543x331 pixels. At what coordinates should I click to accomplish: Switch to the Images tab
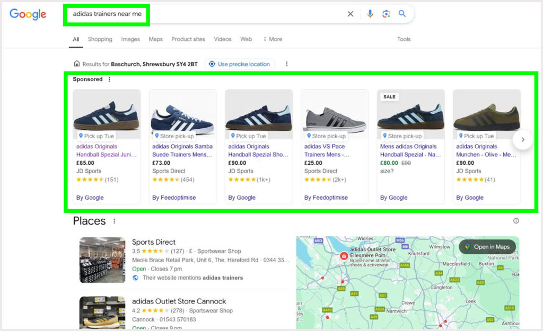[130, 39]
